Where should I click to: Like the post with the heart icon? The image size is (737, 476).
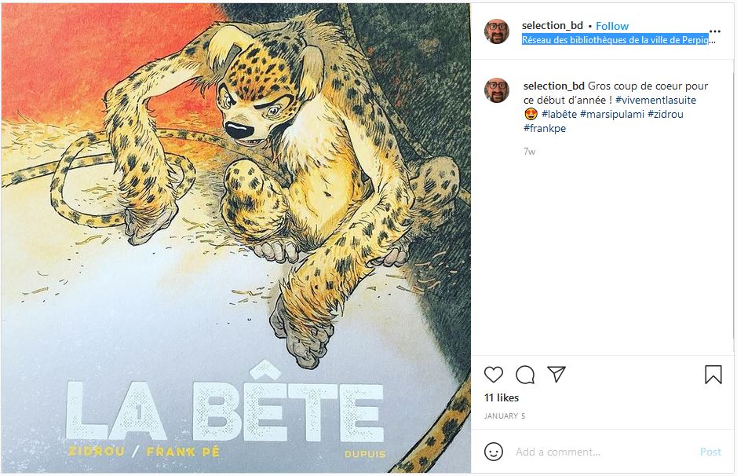coord(494,375)
